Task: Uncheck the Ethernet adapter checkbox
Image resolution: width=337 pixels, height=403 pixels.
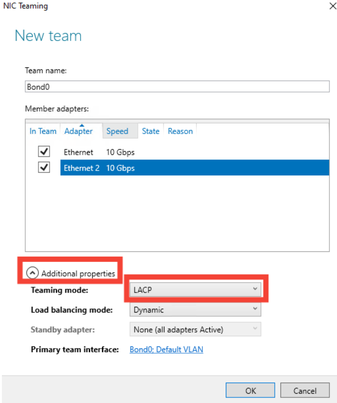Action: coord(44,152)
